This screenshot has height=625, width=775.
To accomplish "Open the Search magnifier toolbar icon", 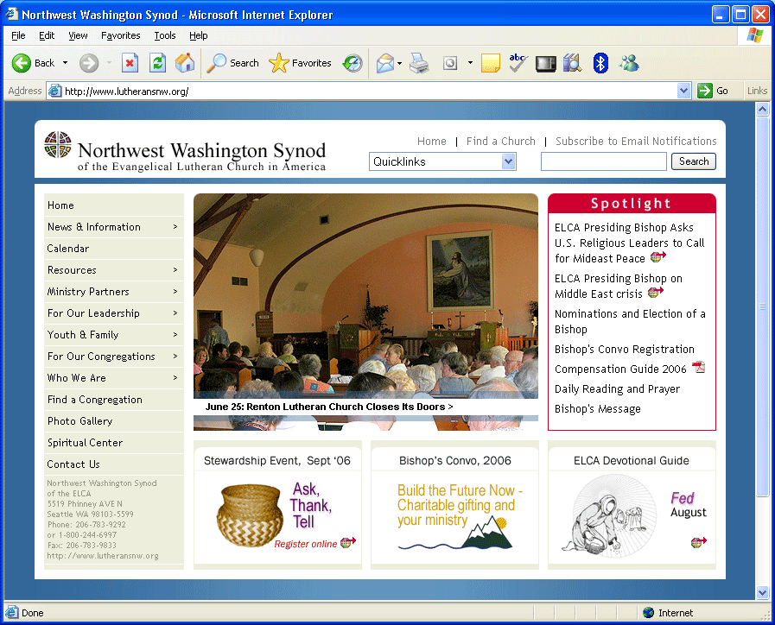I will point(216,63).
